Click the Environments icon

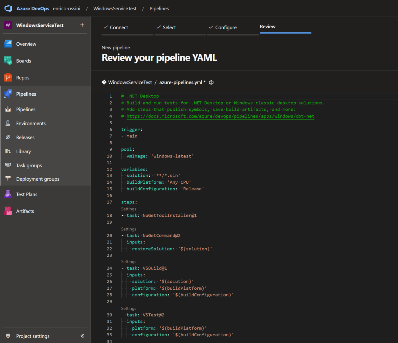tap(8, 123)
